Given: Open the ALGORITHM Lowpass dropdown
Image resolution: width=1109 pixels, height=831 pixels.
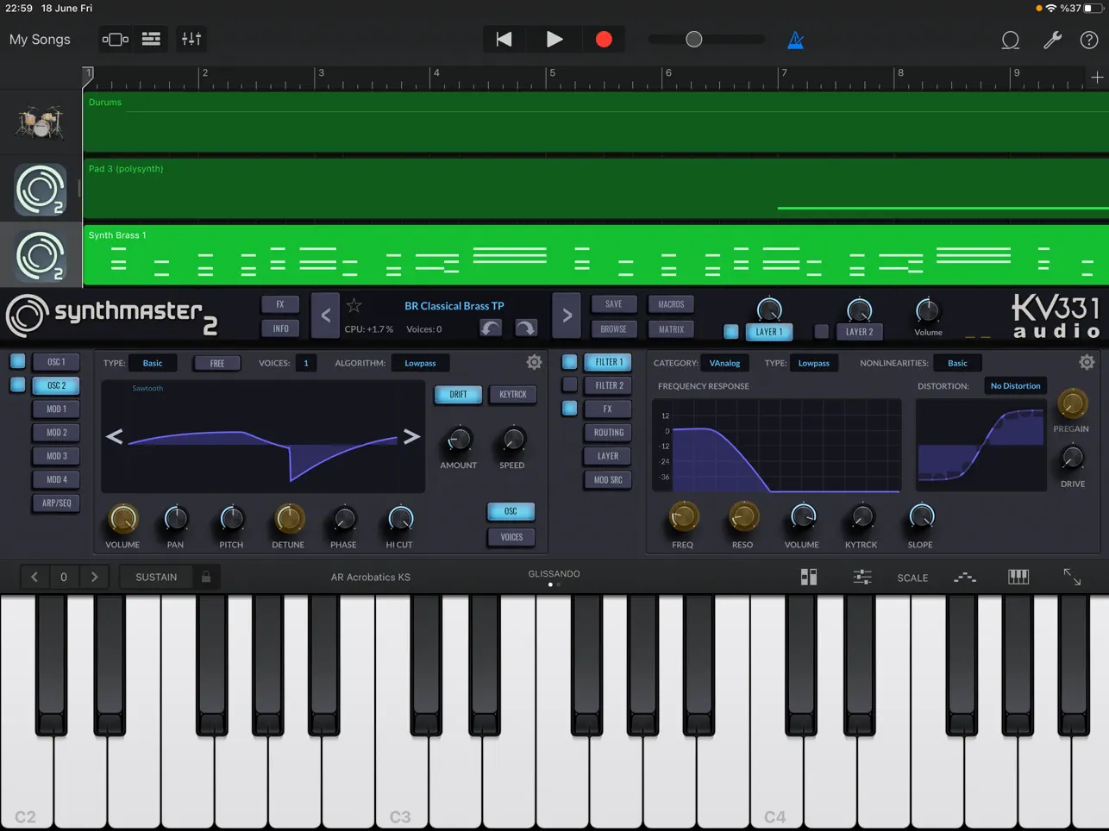Looking at the screenshot, I should click(x=420, y=363).
